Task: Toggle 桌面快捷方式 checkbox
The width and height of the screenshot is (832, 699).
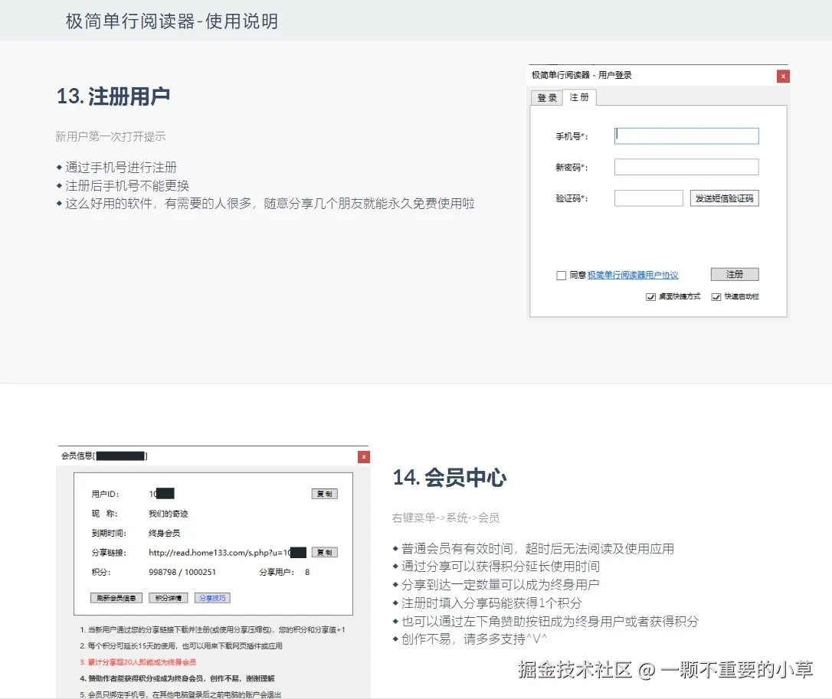Action: pos(650,296)
